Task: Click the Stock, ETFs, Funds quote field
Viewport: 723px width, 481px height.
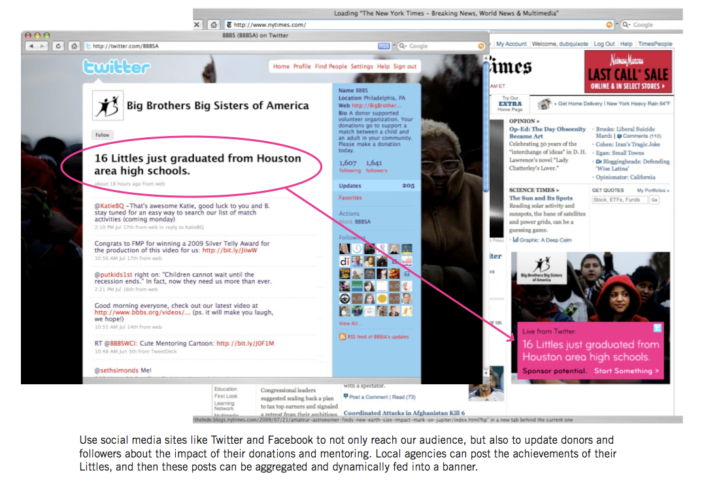Action: [620, 200]
